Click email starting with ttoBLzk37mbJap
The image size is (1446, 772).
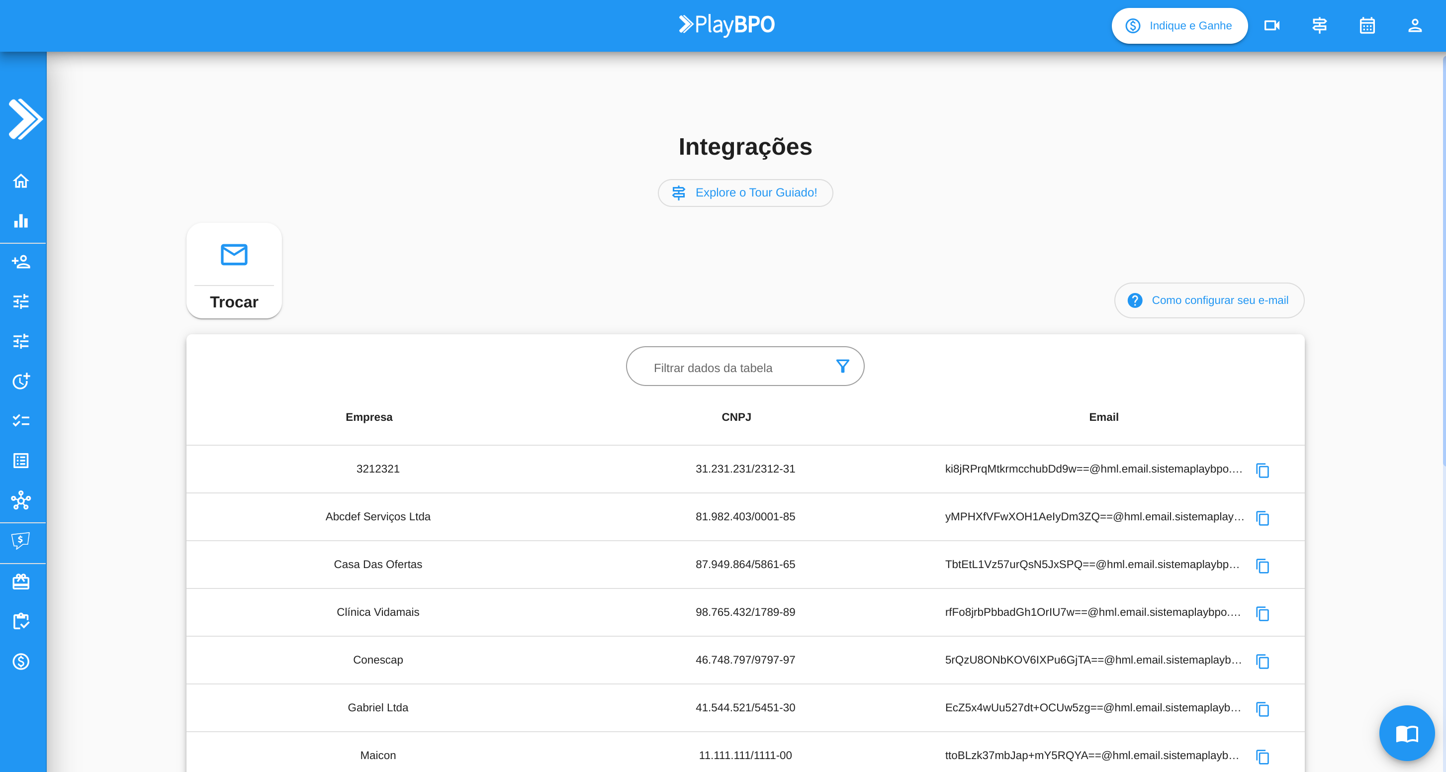coord(1092,755)
